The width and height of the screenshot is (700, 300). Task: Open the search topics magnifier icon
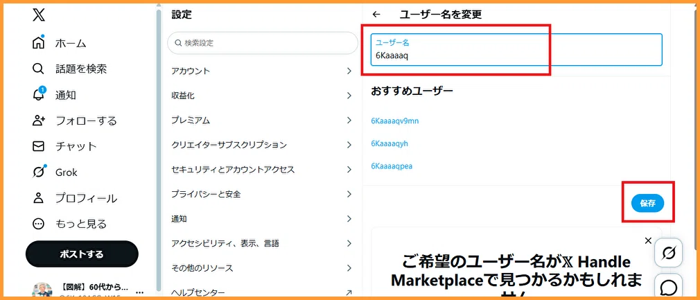[x=38, y=69]
